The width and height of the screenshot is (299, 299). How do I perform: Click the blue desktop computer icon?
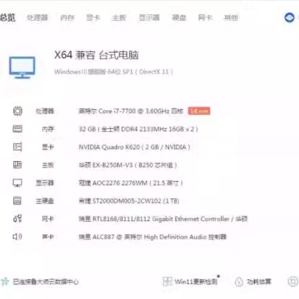(22, 67)
